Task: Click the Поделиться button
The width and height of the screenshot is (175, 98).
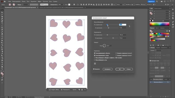Action: pos(151,1)
